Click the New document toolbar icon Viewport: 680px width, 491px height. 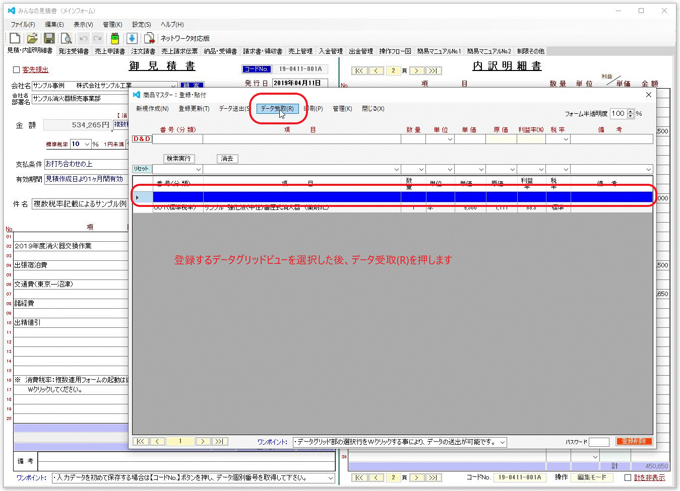pos(15,38)
